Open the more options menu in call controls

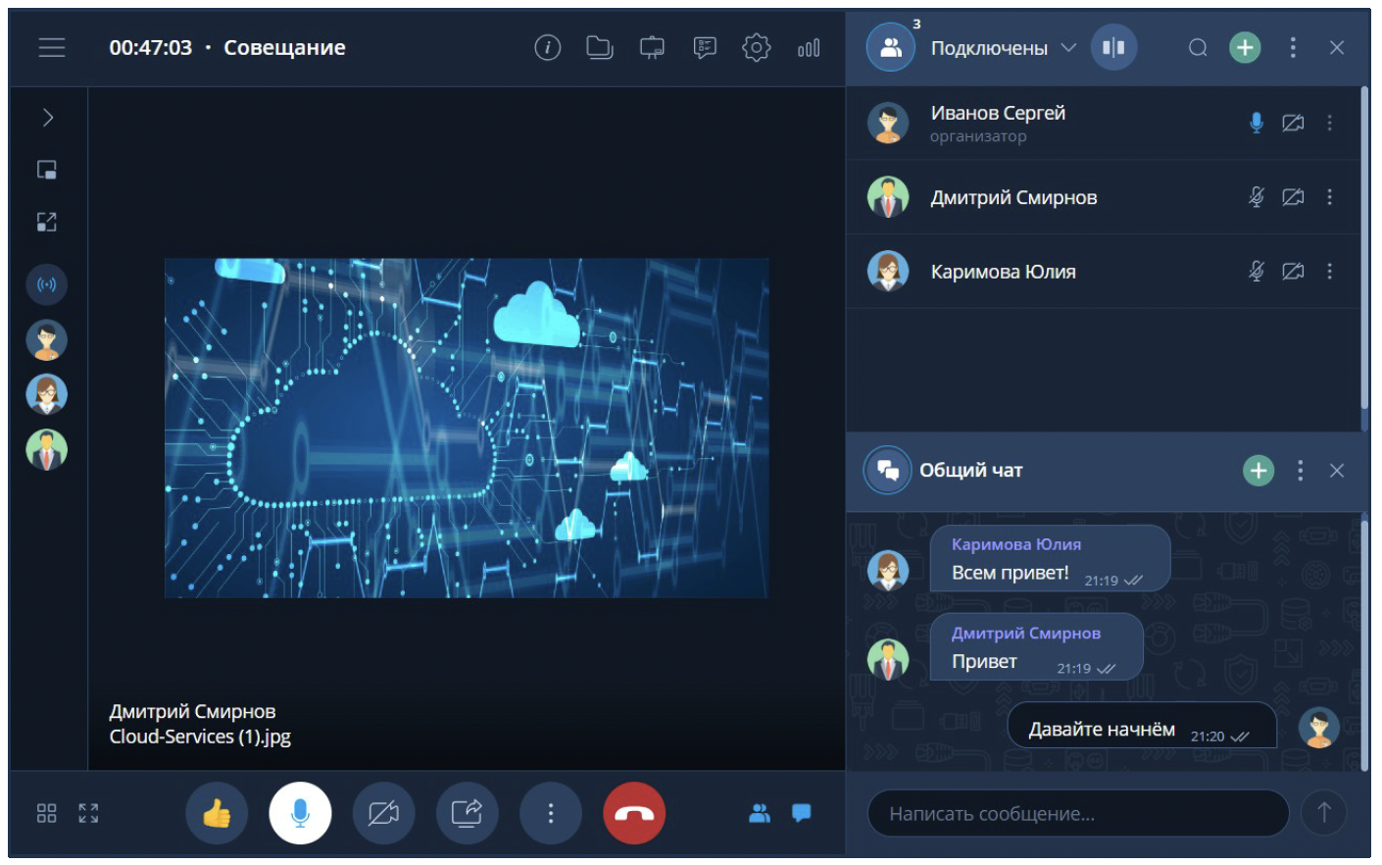point(550,812)
